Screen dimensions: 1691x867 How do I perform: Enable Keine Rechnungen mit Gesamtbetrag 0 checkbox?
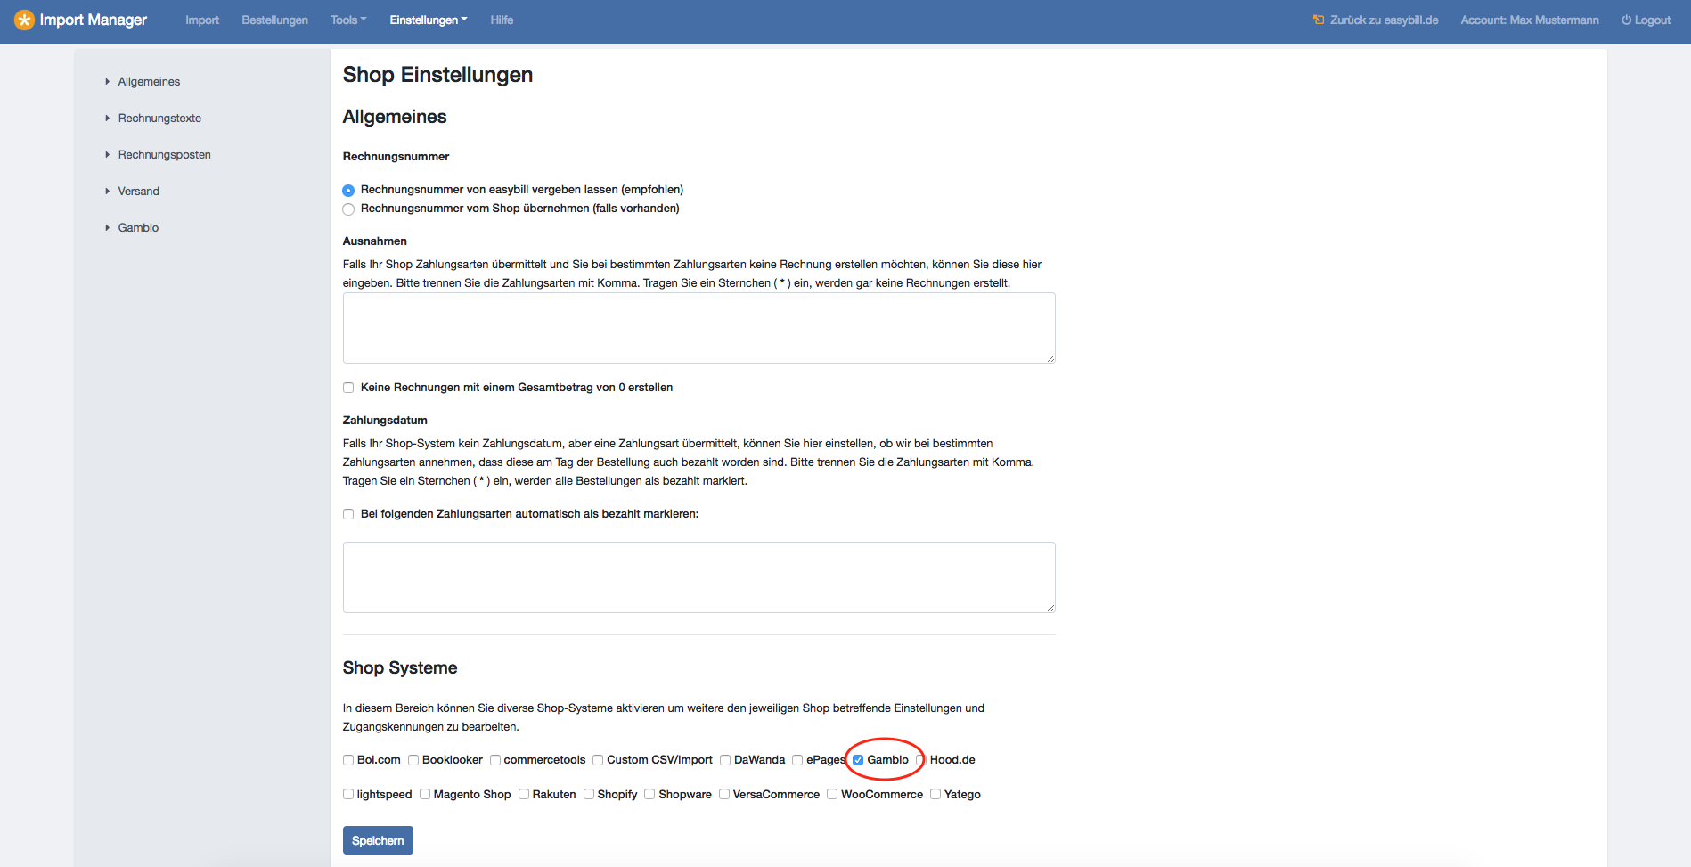(x=348, y=388)
